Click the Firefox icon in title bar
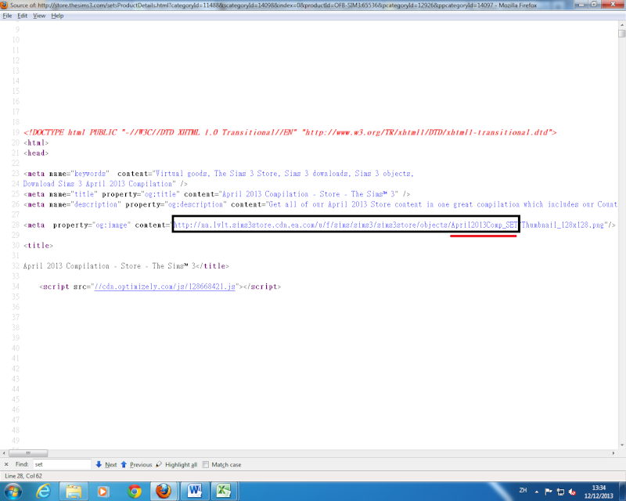The width and height of the screenshot is (626, 501). click(x=5, y=5)
